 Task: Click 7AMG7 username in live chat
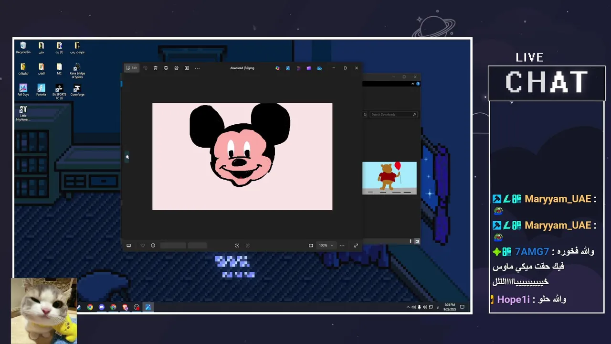532,251
